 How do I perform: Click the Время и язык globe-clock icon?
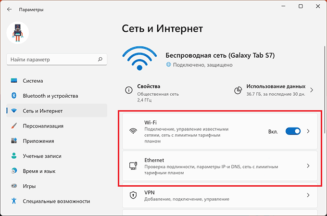14,171
